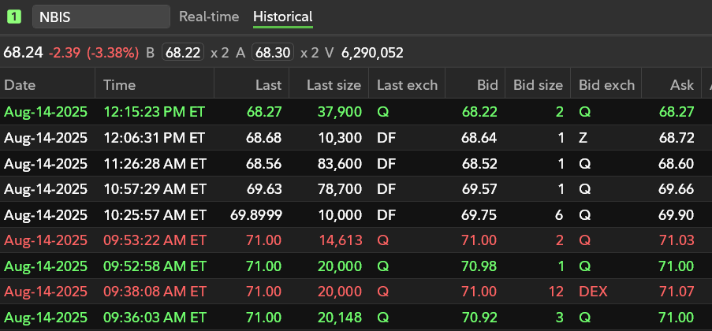Screen dimensions: 712x331
Task: Click the ask price box 68.30
Action: pos(273,53)
